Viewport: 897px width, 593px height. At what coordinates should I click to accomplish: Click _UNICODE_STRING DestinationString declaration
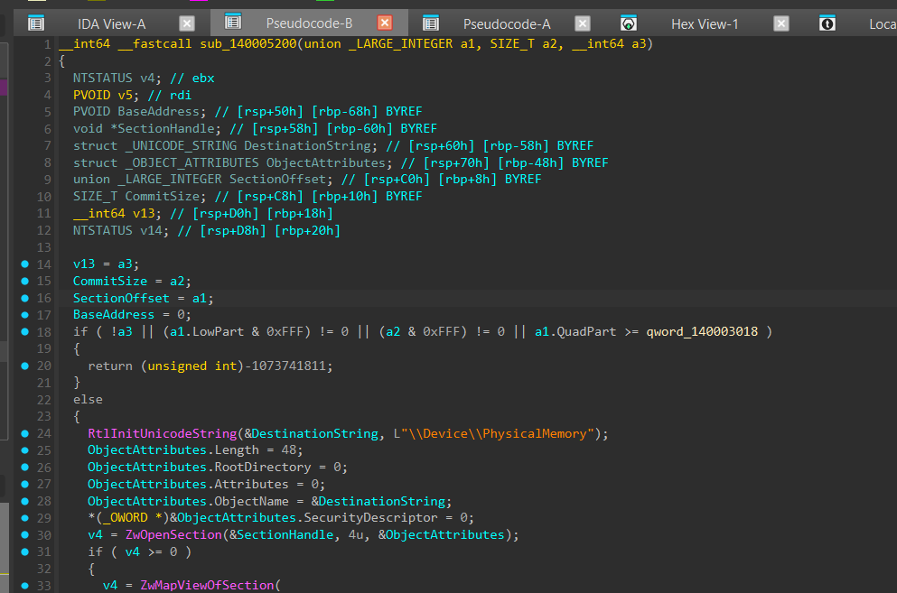click(x=226, y=146)
